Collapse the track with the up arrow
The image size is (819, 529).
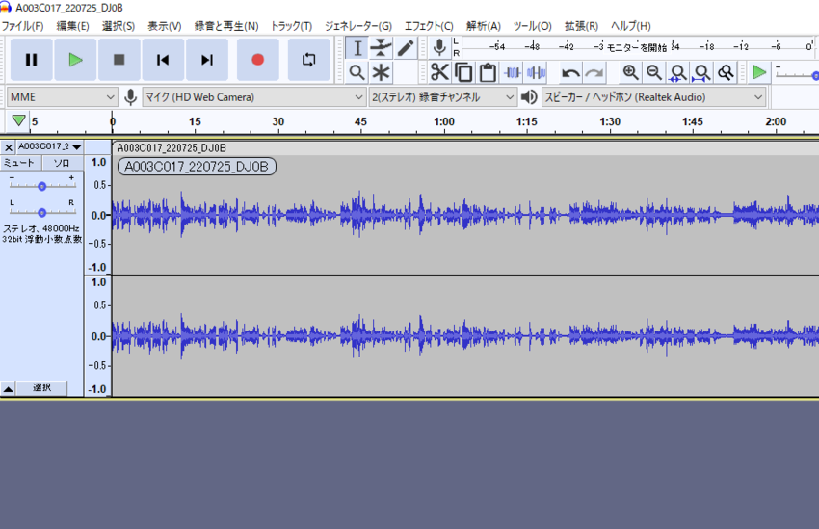pyautogui.click(x=9, y=388)
